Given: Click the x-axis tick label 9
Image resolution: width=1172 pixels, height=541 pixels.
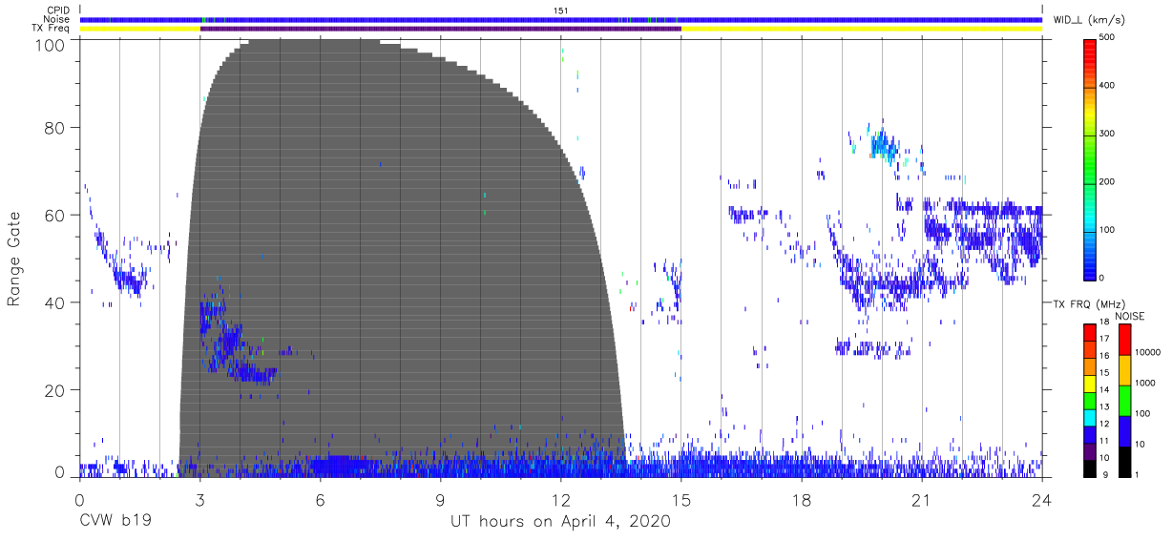Looking at the screenshot, I should pos(441,500).
